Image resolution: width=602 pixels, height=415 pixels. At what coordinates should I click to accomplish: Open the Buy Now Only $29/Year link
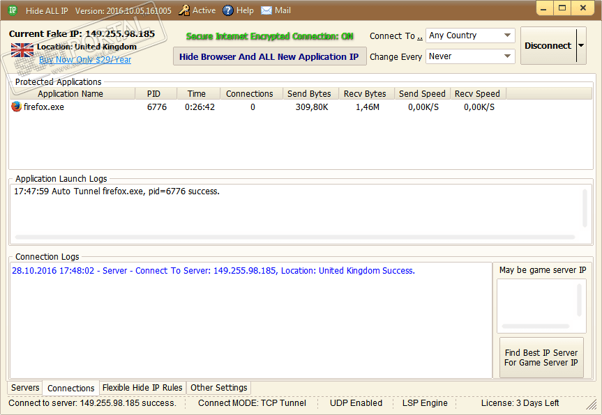point(85,60)
